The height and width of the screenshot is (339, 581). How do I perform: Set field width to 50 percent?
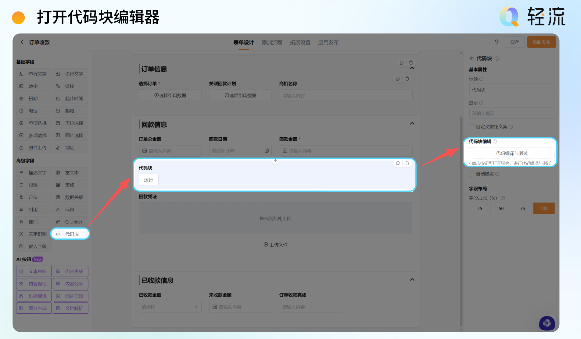501,208
